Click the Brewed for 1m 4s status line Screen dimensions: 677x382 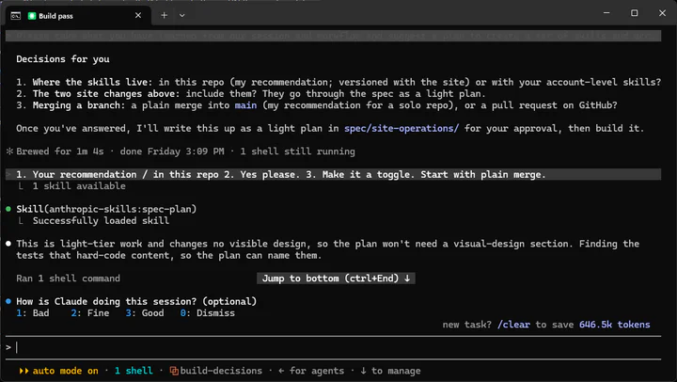click(x=185, y=151)
